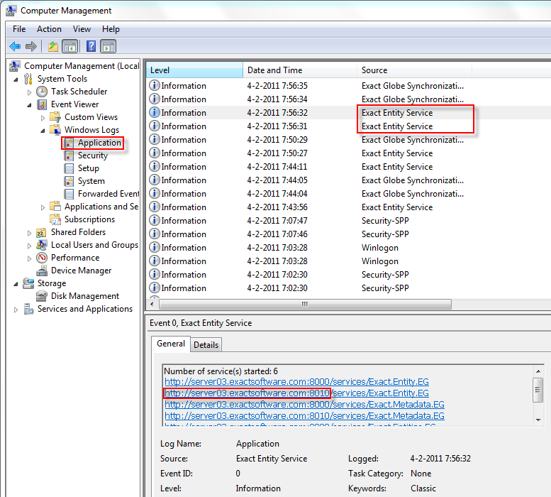This screenshot has height=497, width=551.
Task: Click the blue Help question mark icon
Action: pyautogui.click(x=91, y=46)
